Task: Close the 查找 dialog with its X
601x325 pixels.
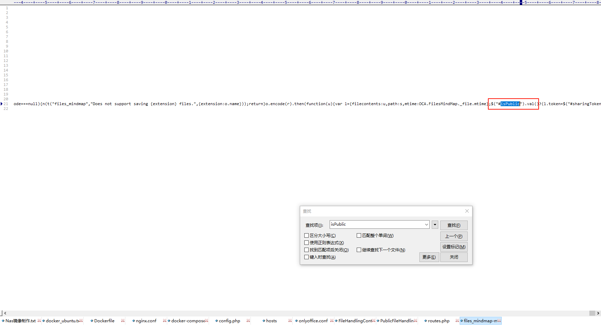Action: pyautogui.click(x=467, y=211)
